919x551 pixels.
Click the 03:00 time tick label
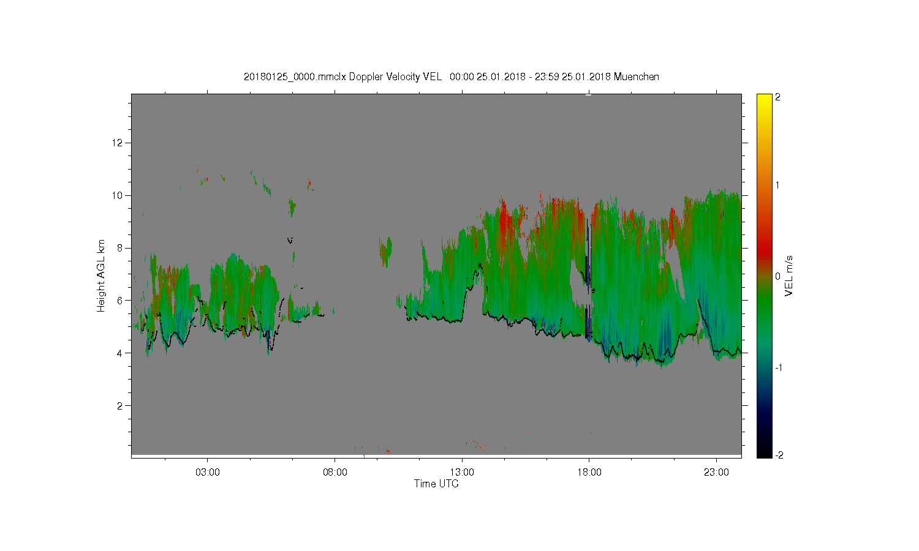tap(207, 473)
